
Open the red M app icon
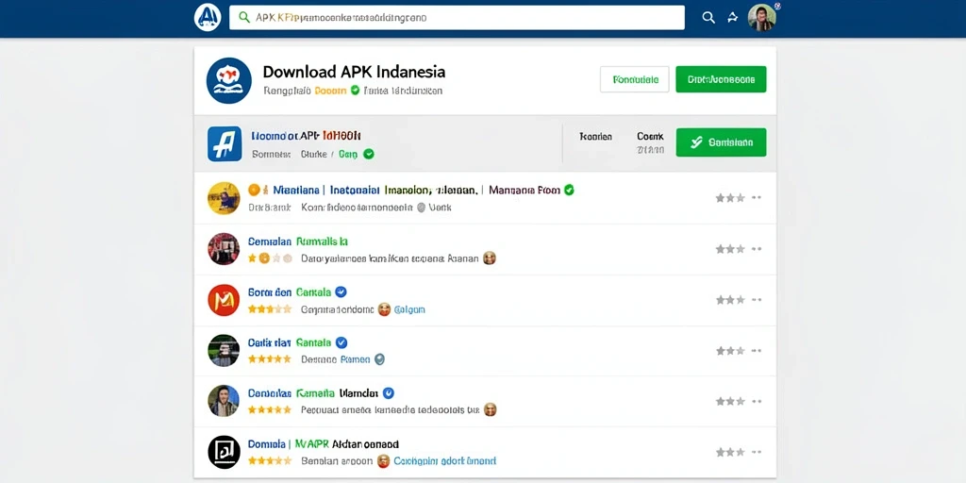pos(224,300)
